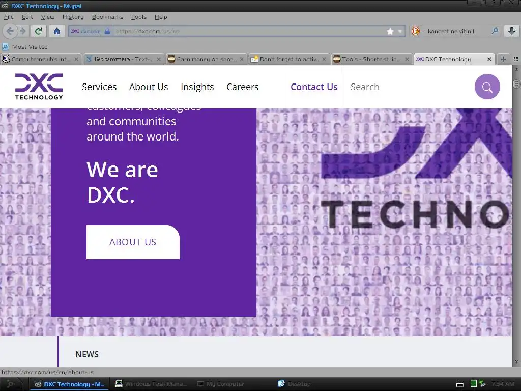Click the network tray icon
Viewport: 521px width, 391px height.
pyautogui.click(x=482, y=384)
